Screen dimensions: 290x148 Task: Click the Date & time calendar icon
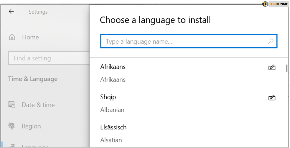tap(12, 105)
